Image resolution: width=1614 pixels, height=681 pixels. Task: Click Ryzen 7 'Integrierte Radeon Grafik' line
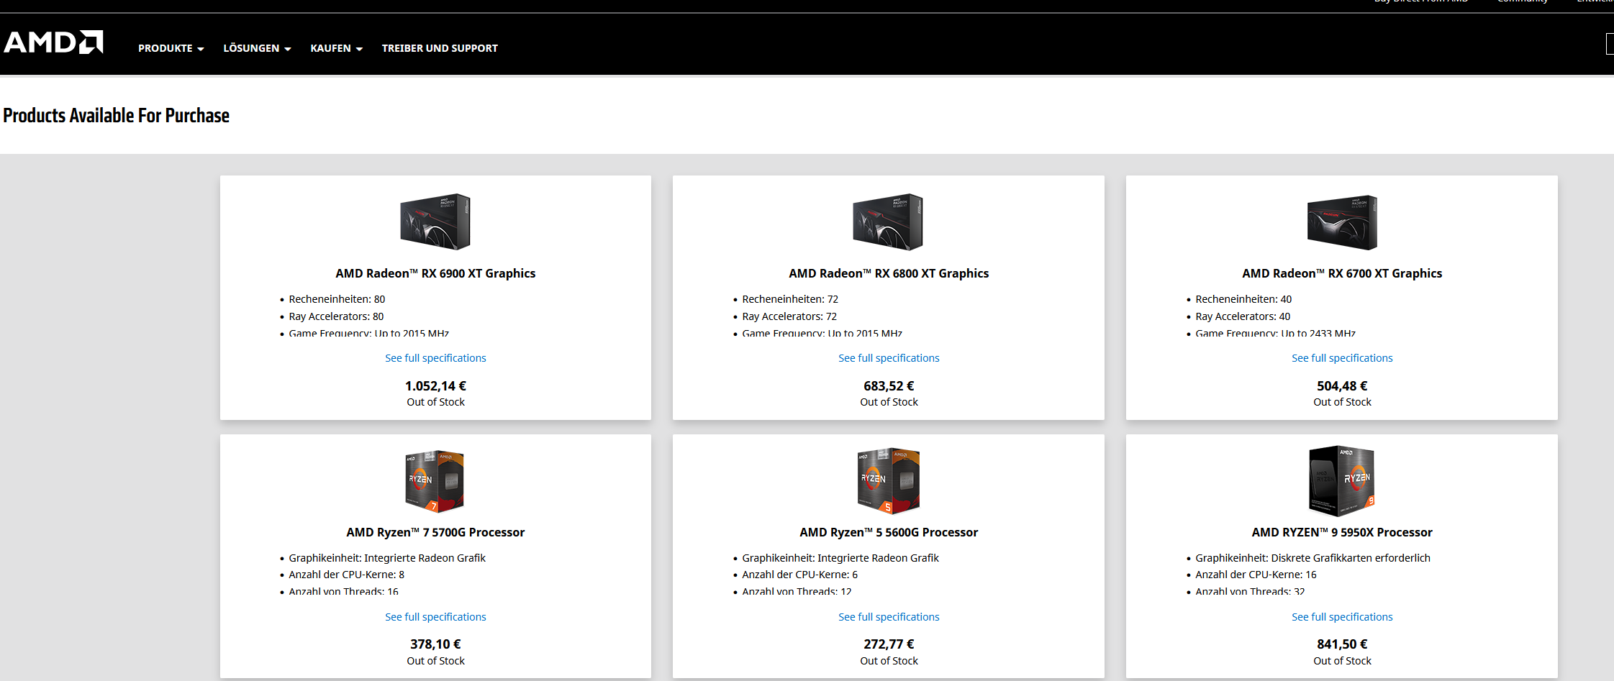click(387, 558)
